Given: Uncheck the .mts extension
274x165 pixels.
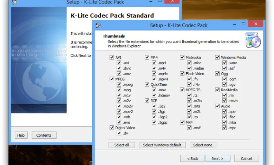Looking at the screenshot, I should pos(189,106).
